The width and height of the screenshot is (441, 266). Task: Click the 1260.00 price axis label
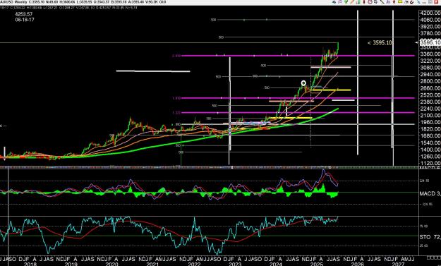430,157
